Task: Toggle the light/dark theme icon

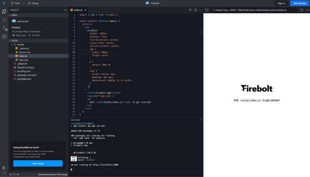Action: coord(4,168)
